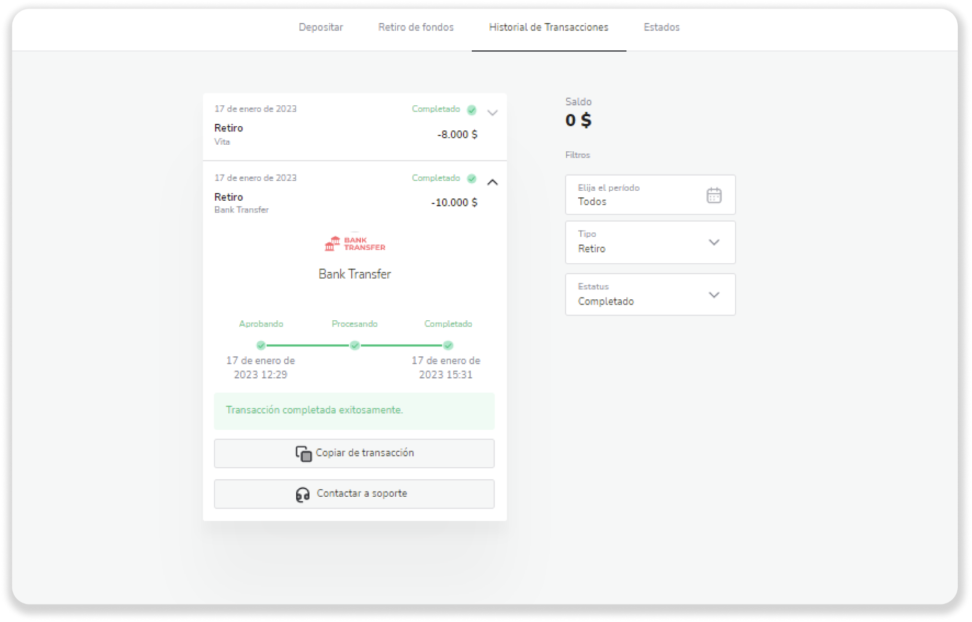This screenshot has width=972, height=622.
Task: Click the calendar icon in period filter
Action: click(714, 195)
